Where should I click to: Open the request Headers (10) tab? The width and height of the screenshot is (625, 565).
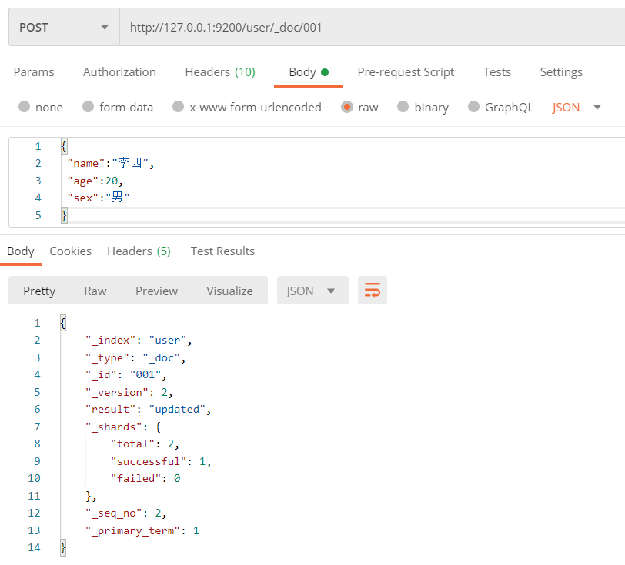[220, 72]
